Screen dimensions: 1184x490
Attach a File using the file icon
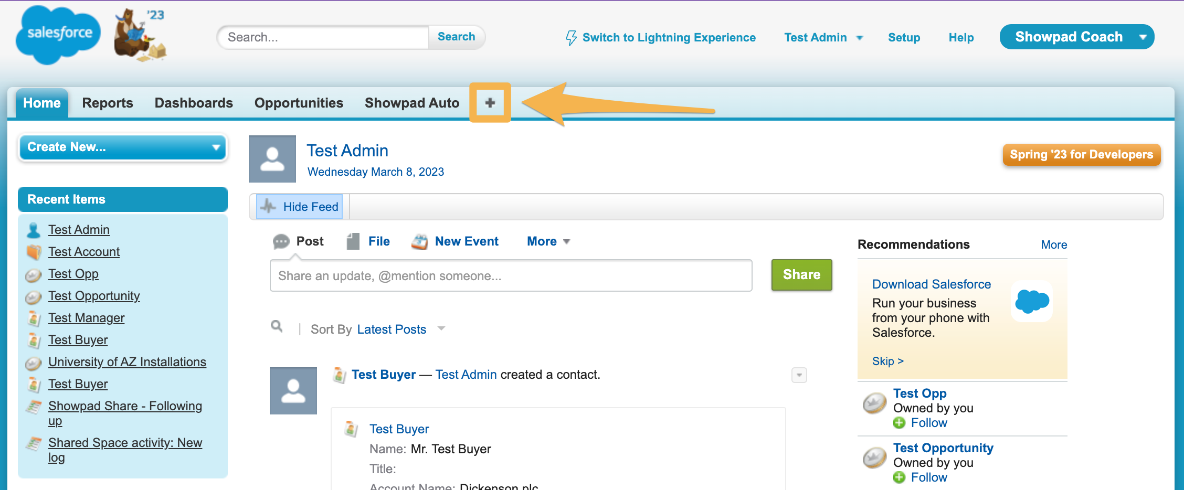[353, 240]
